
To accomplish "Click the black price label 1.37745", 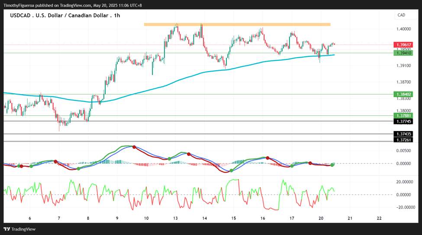I will [x=403, y=121].
